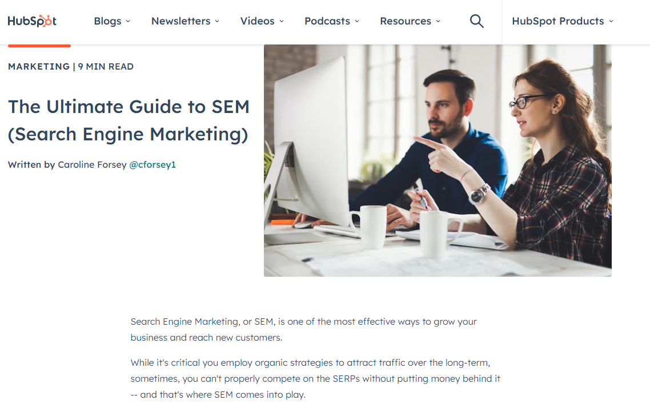The width and height of the screenshot is (650, 404).
Task: Click the HubSpot logo
Action: point(32,21)
